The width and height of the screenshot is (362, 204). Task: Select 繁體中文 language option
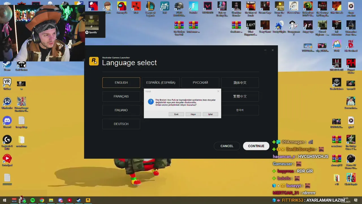pyautogui.click(x=240, y=96)
